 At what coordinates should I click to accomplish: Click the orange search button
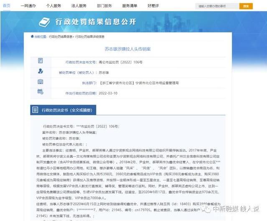(246, 6)
